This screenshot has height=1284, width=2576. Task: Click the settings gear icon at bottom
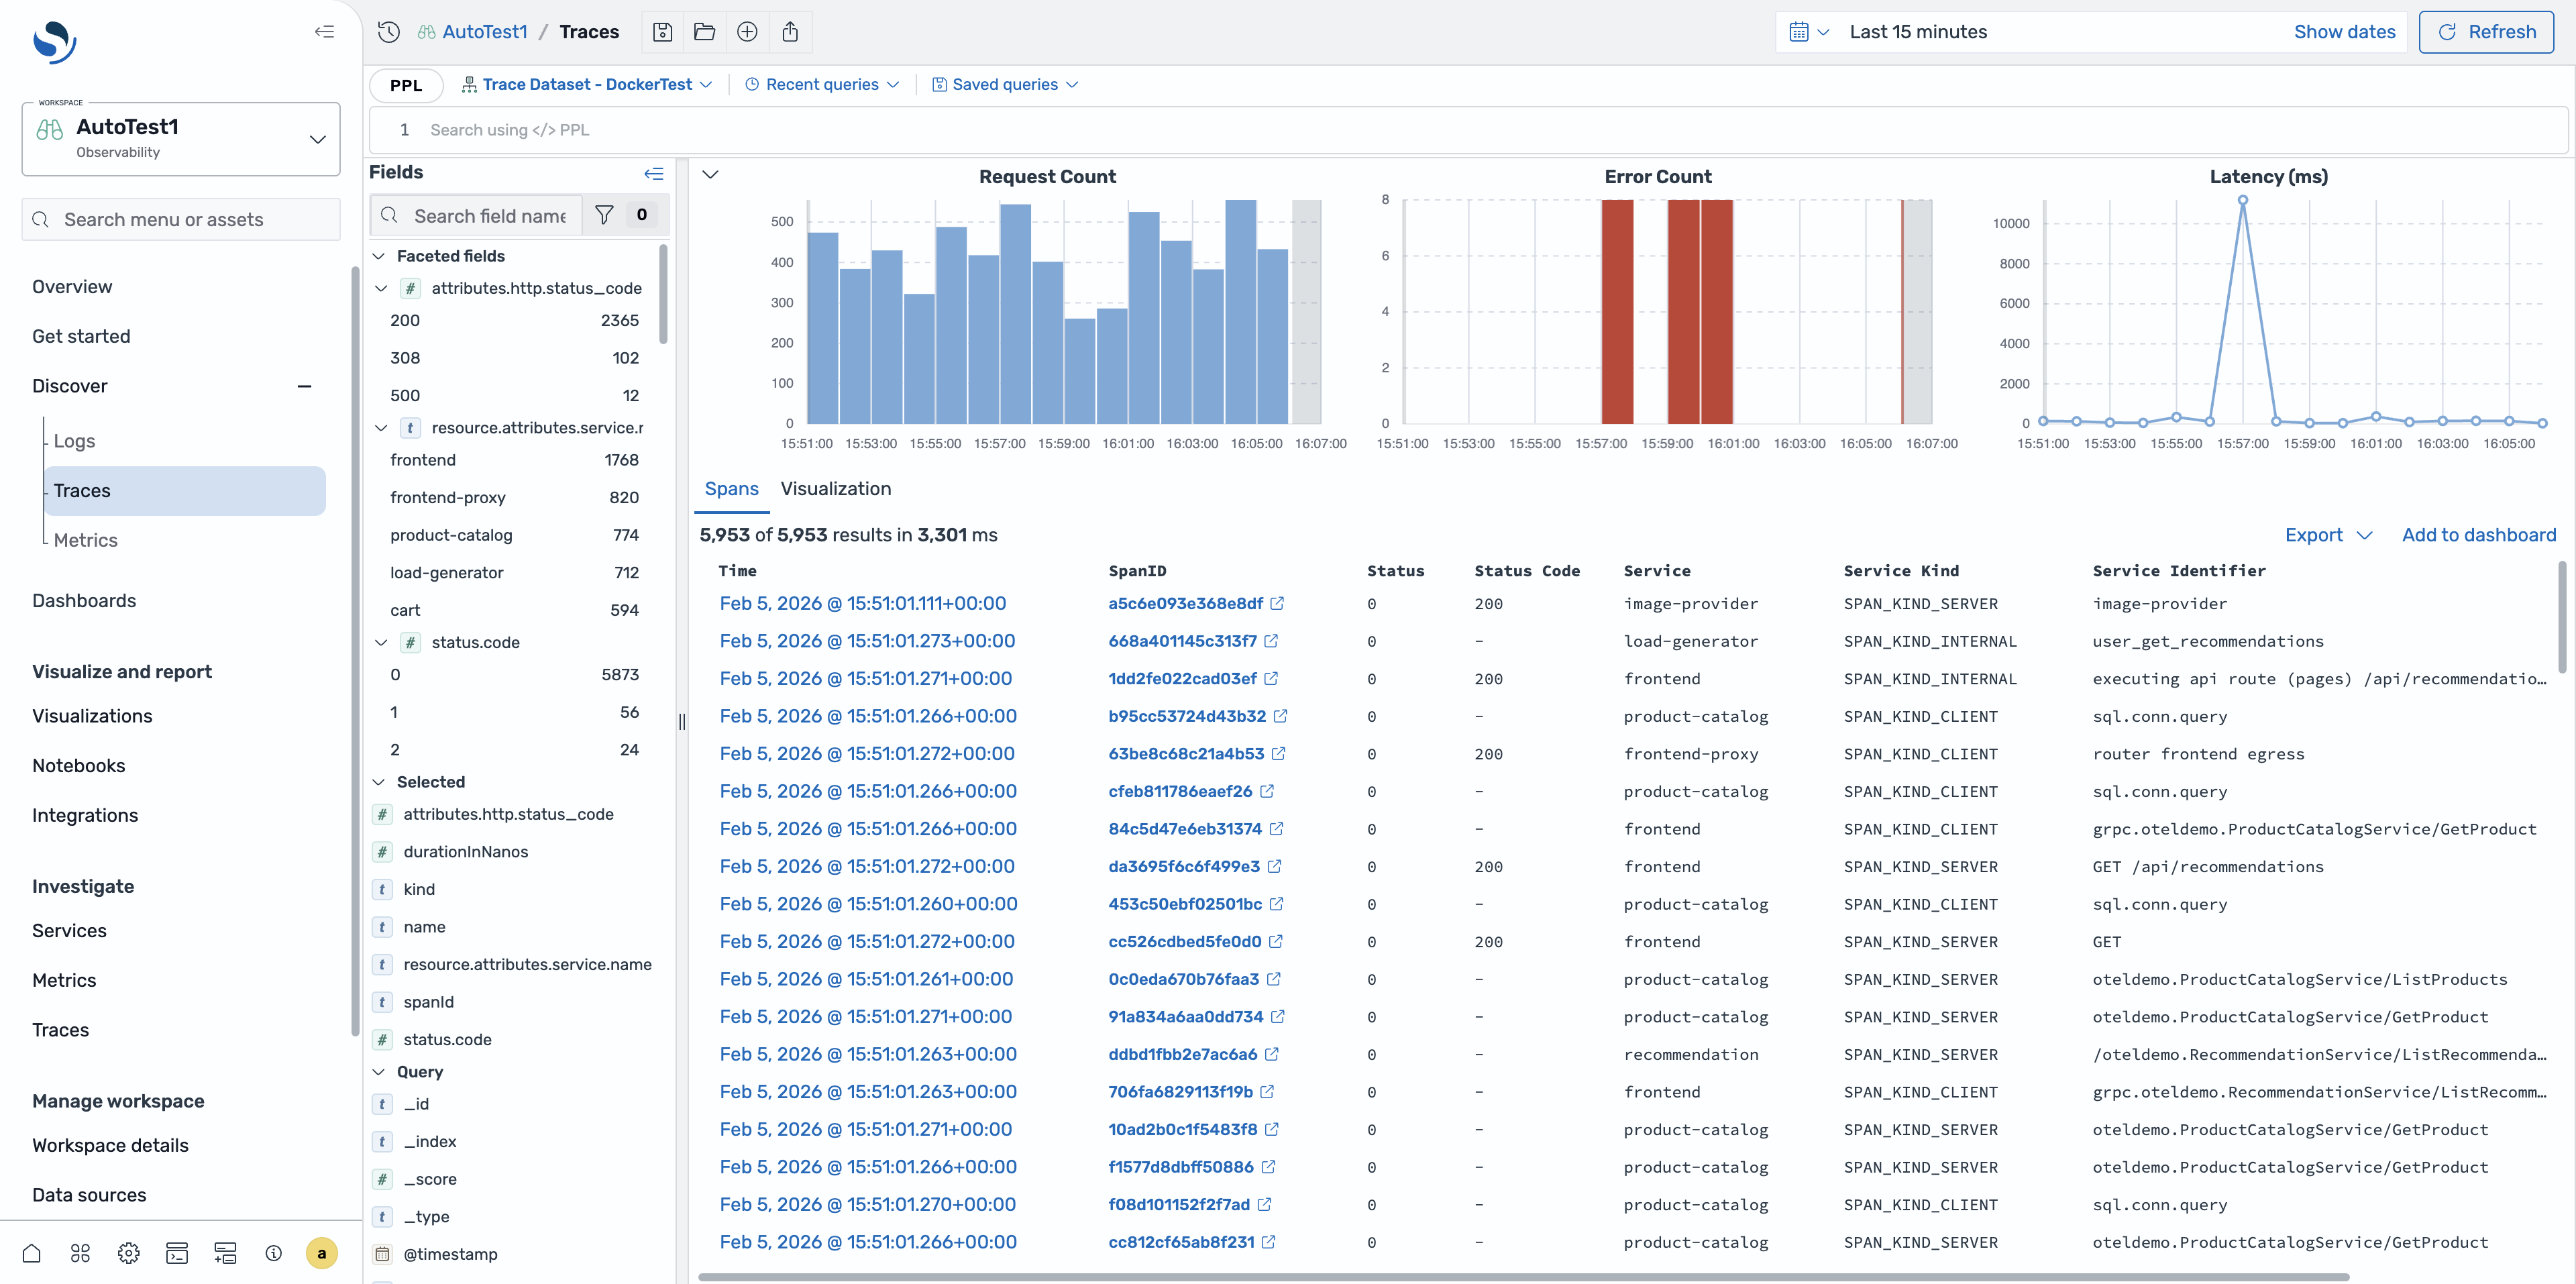click(x=128, y=1253)
